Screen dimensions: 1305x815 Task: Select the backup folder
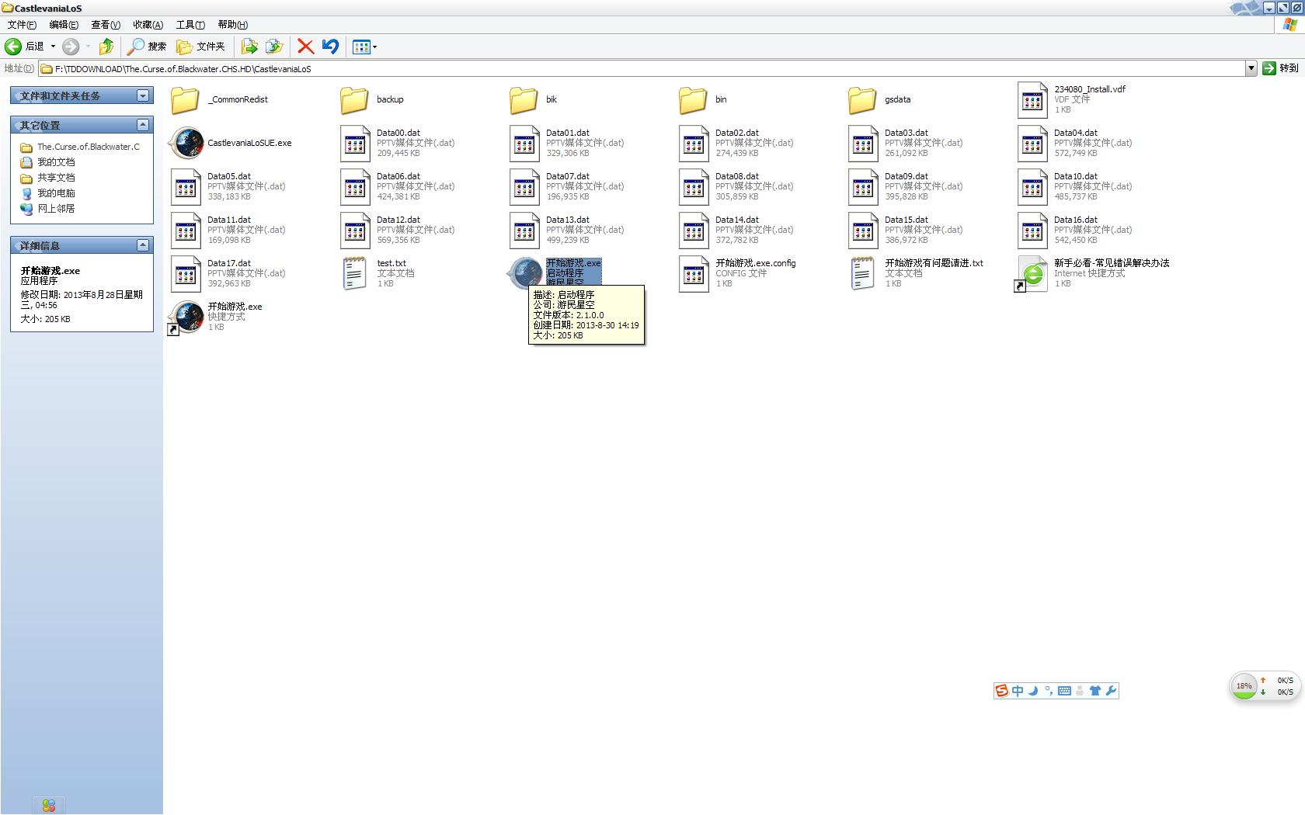372,99
